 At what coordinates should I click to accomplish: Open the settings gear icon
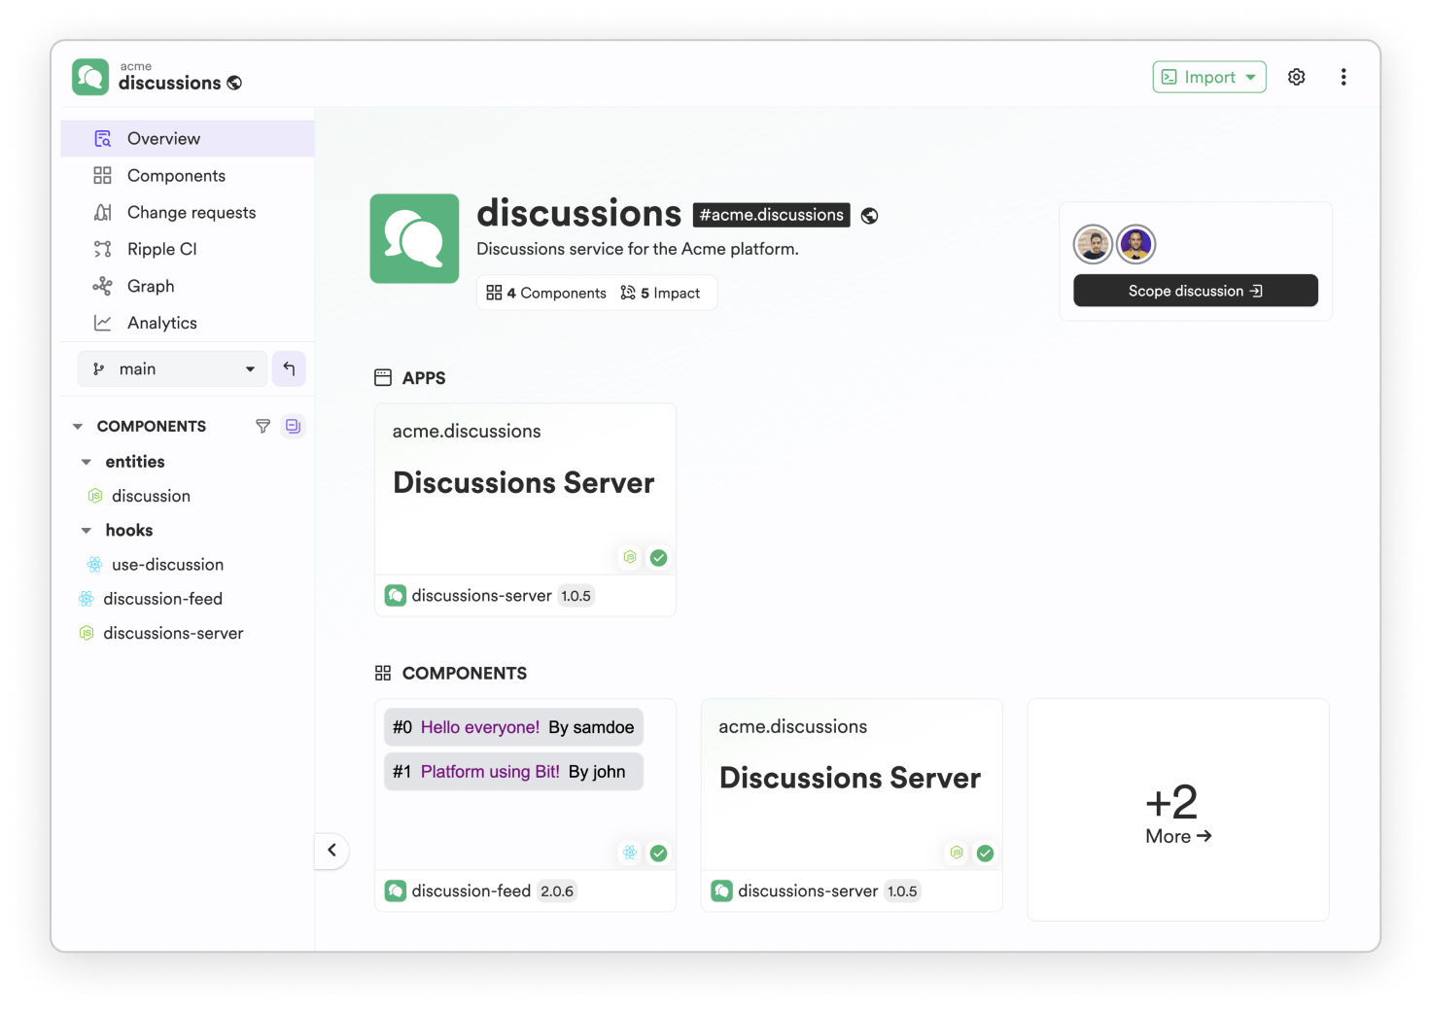1296,77
